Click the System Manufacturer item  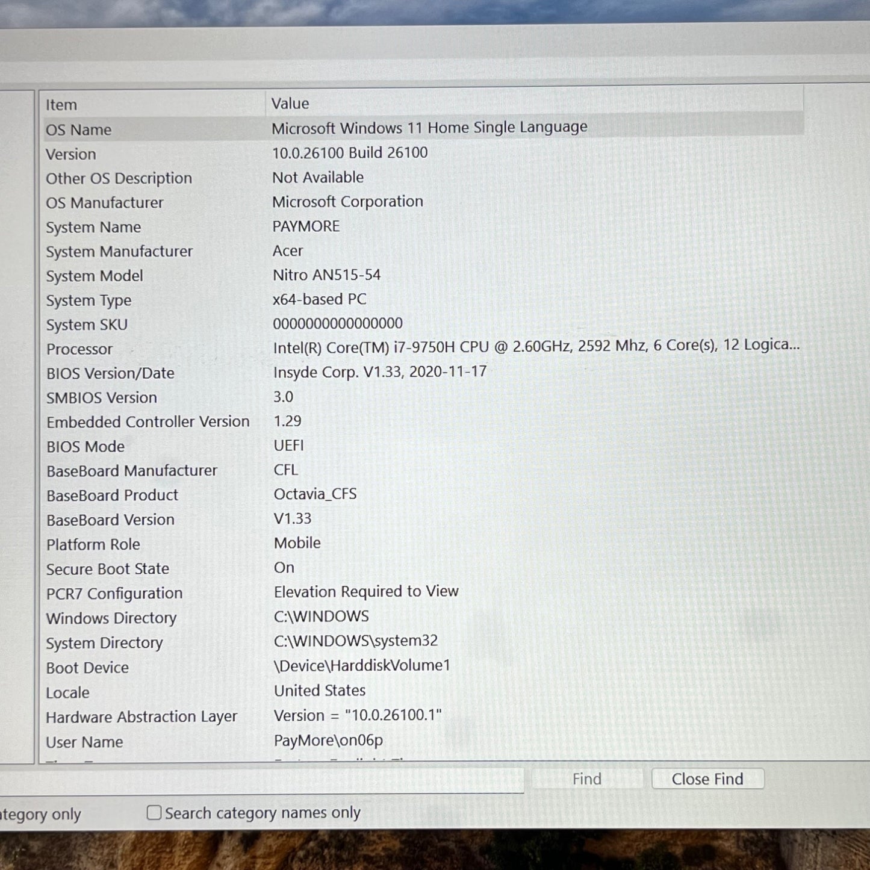click(119, 252)
